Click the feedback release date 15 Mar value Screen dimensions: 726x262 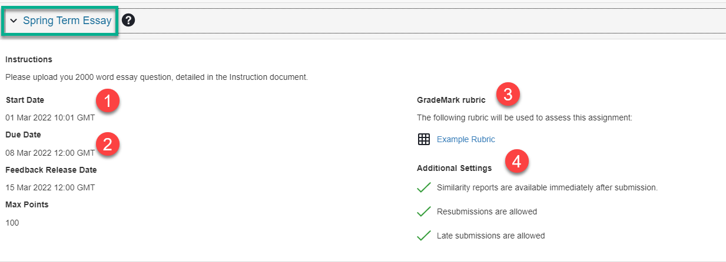[x=50, y=187]
